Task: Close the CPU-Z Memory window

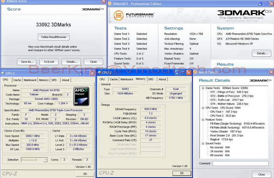Action: [x=189, y=72]
